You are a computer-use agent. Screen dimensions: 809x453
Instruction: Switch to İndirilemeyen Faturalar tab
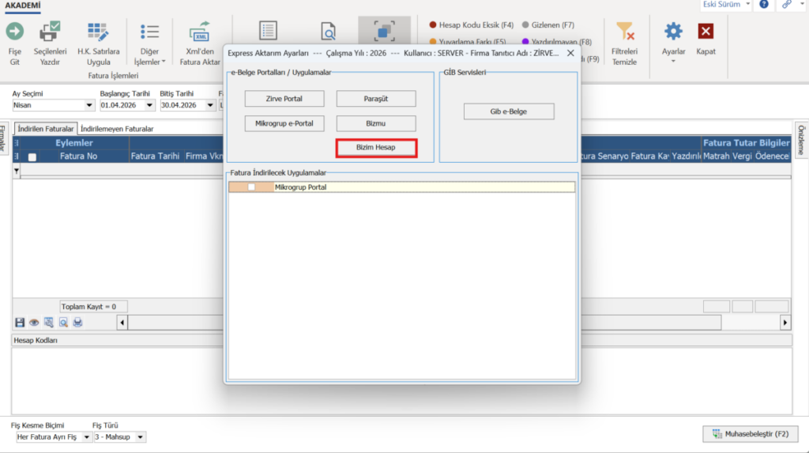tap(117, 129)
